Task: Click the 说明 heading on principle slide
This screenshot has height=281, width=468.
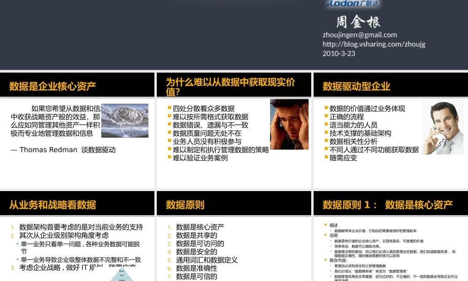Action: [x=333, y=236]
